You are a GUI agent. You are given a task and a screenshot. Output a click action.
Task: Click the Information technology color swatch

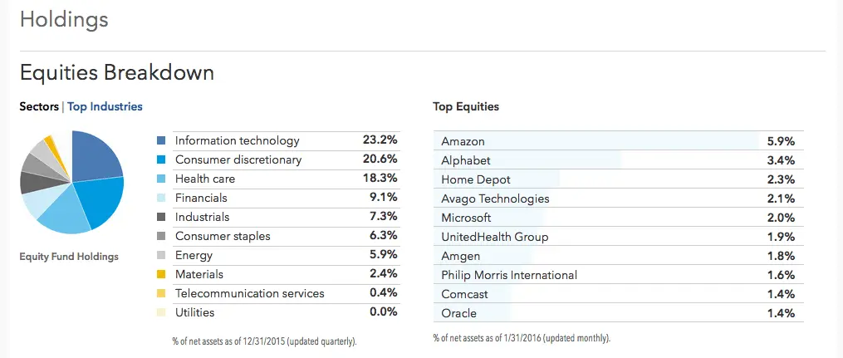[161, 140]
